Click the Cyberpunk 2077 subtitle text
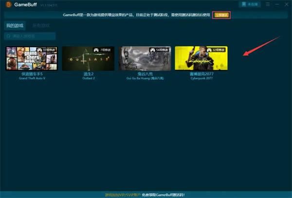Image resolution: width=292 pixels, height=198 pixels. (201, 78)
